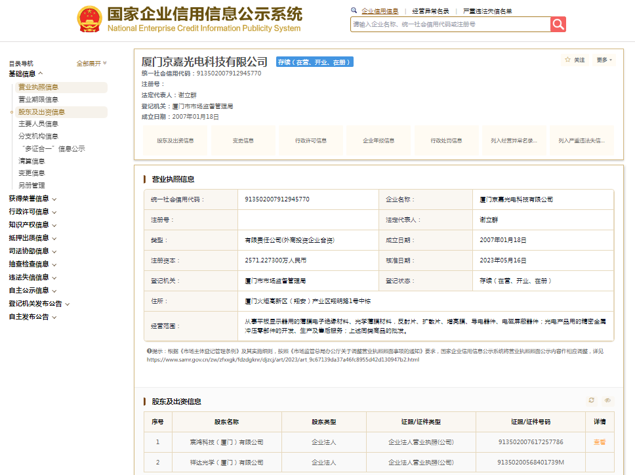This screenshot has height=475, width=635.
Task: Click the 变更信息 quick-link tile
Action: (243, 140)
